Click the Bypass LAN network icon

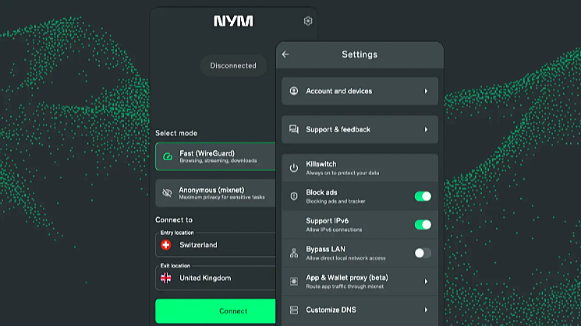pos(294,253)
